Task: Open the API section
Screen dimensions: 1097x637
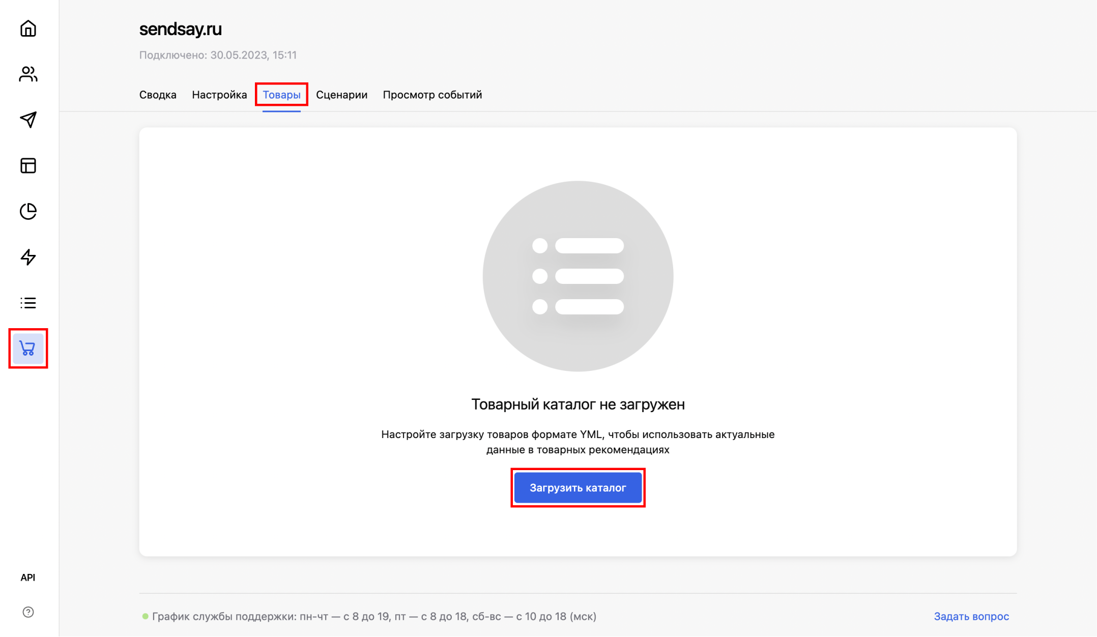Action: coord(28,577)
